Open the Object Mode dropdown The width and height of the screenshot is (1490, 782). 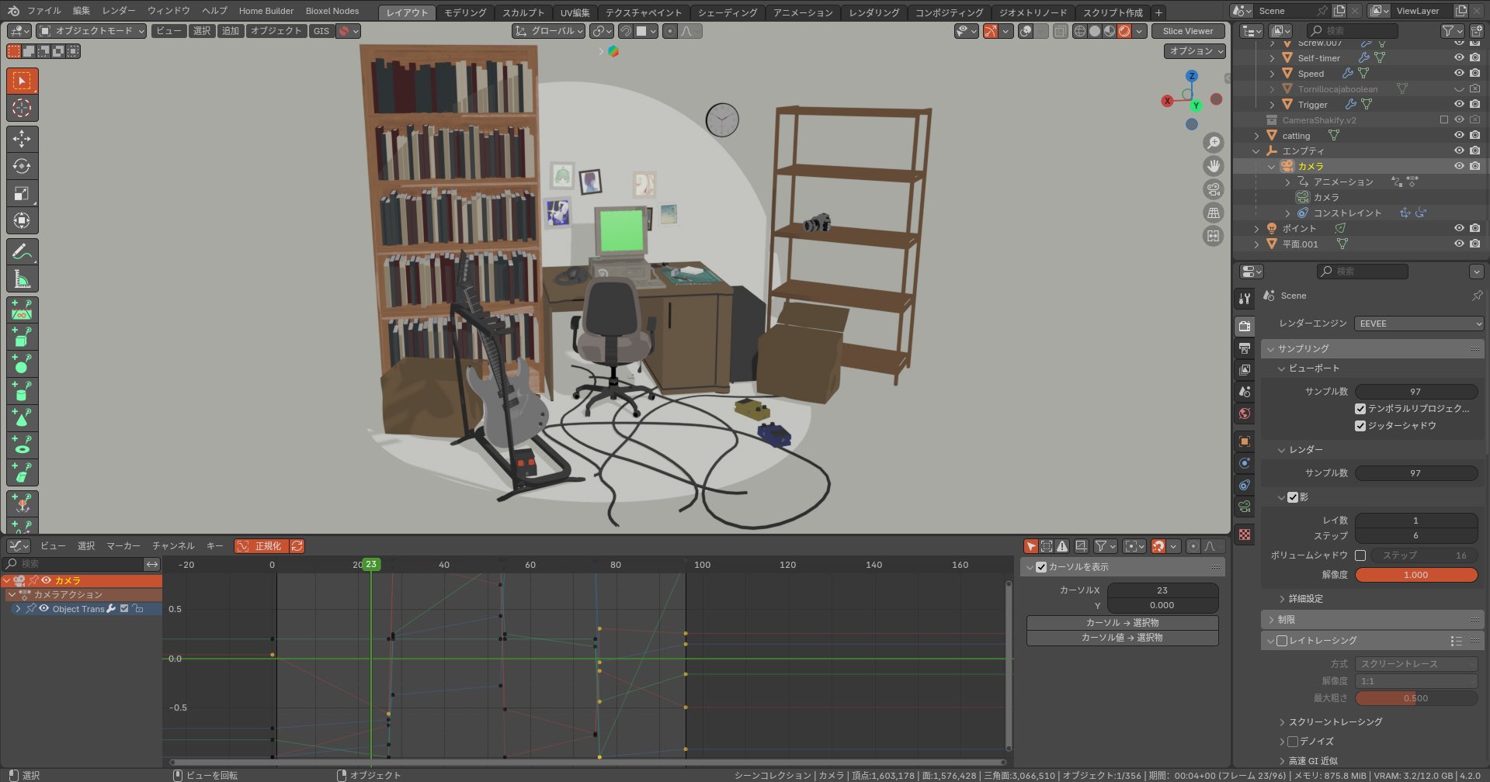tap(92, 31)
